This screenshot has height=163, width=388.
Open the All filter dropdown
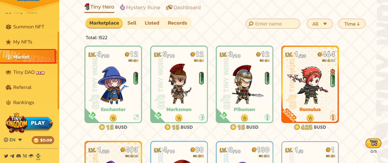[x=320, y=24]
